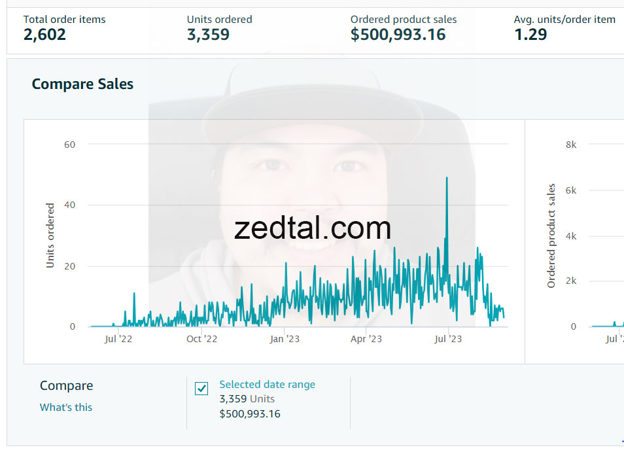Click the Ordered product sales total at top
Screen dimensions: 624x454
(398, 35)
